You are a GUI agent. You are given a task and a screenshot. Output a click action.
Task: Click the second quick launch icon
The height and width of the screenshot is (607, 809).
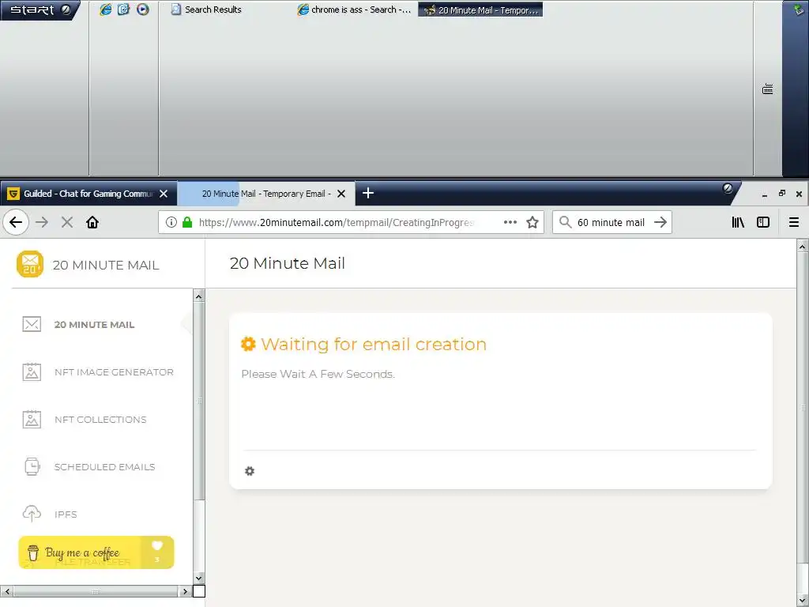123,9
